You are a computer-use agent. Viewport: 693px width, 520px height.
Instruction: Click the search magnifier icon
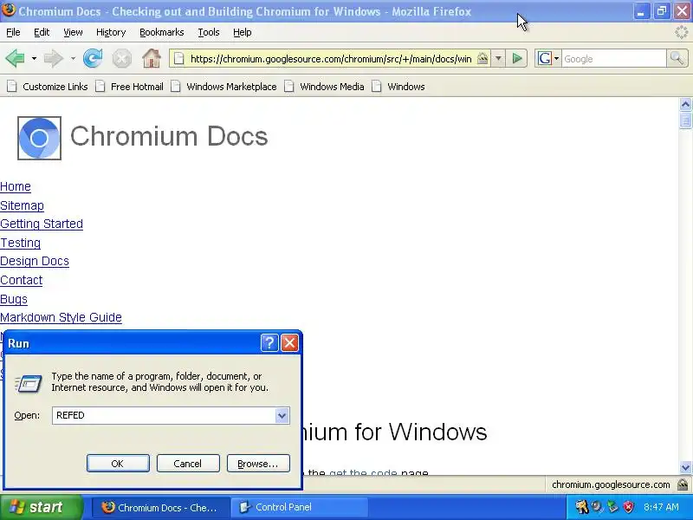pos(677,58)
